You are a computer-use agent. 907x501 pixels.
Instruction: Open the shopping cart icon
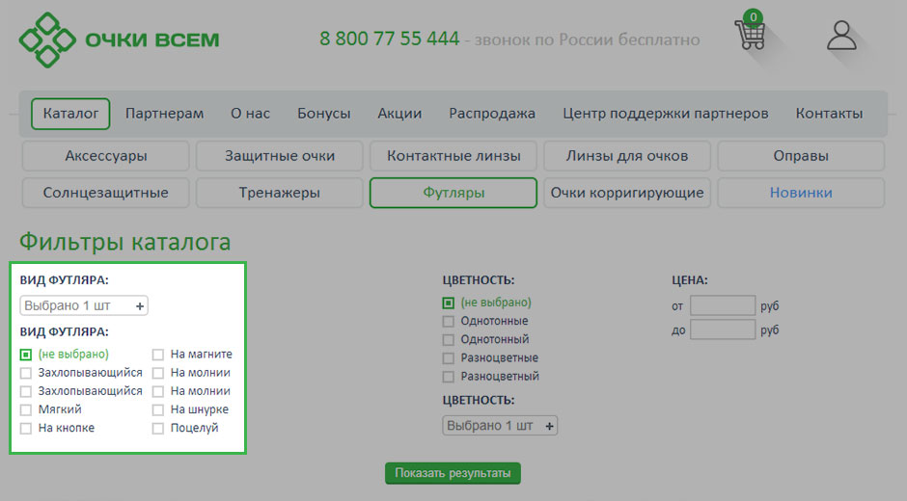tap(750, 35)
